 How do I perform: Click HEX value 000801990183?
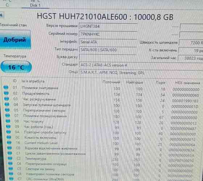(185, 101)
